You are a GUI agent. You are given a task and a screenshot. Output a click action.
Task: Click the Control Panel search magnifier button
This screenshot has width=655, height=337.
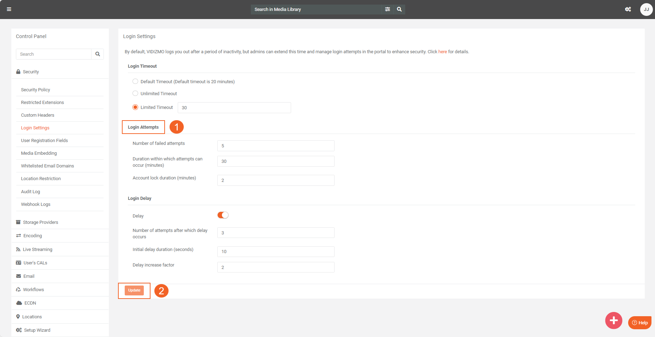[x=98, y=54]
